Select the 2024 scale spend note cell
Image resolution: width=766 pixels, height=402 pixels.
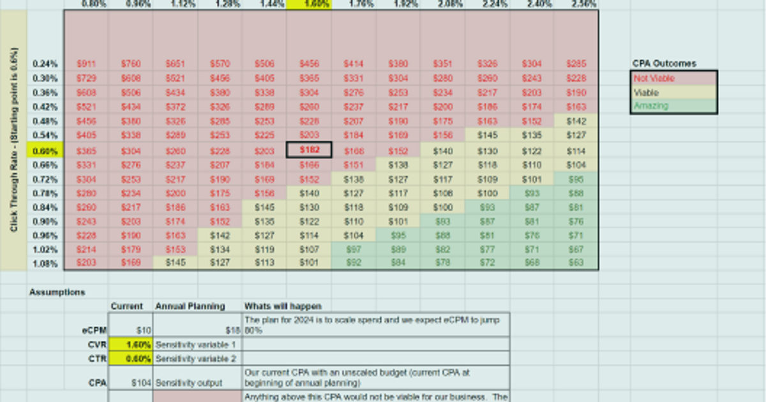pos(375,324)
